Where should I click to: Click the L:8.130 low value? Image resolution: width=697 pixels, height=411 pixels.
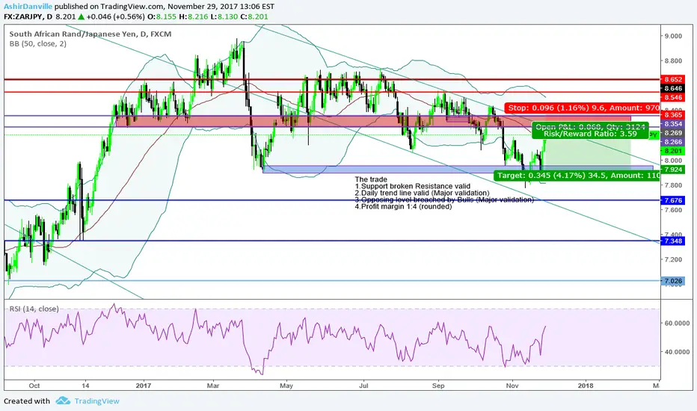[223, 16]
